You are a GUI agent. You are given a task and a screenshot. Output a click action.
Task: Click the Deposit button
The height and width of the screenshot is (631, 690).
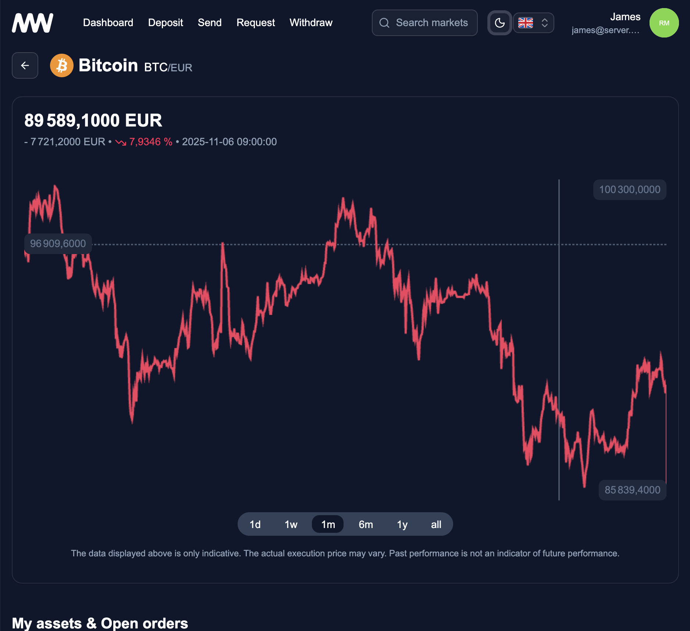166,22
